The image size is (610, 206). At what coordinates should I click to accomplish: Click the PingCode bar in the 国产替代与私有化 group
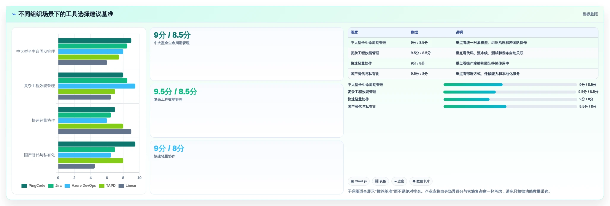[x=97, y=144]
